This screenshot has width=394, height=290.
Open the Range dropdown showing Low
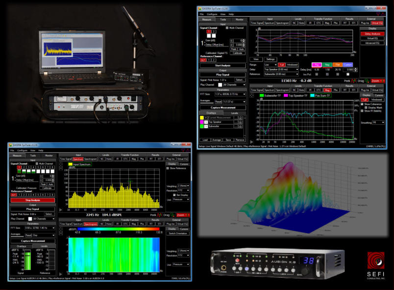click(x=271, y=65)
